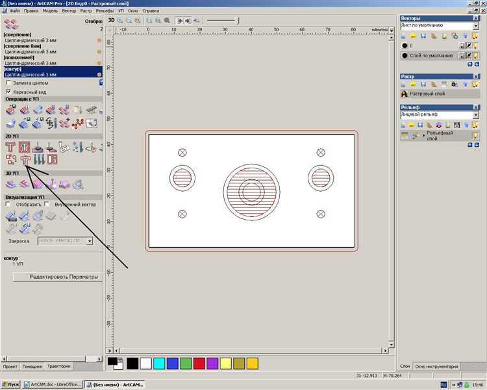487x390 pixels.
Task: Enable the Заливка цветом checkbox
Action: coord(8,83)
